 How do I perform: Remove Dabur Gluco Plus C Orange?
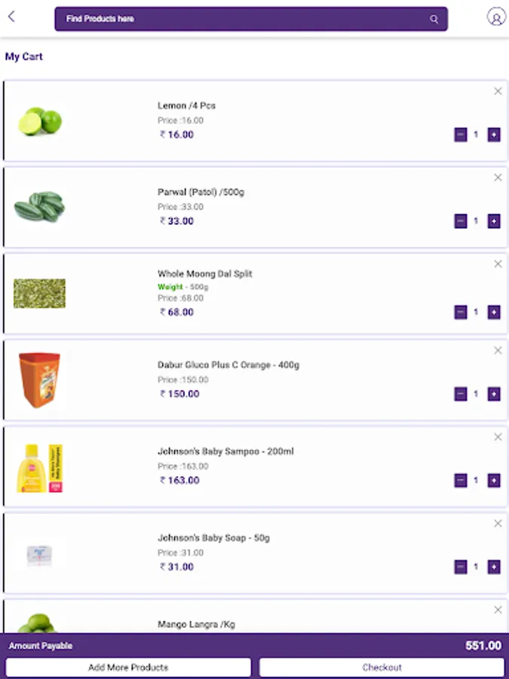coord(498,351)
